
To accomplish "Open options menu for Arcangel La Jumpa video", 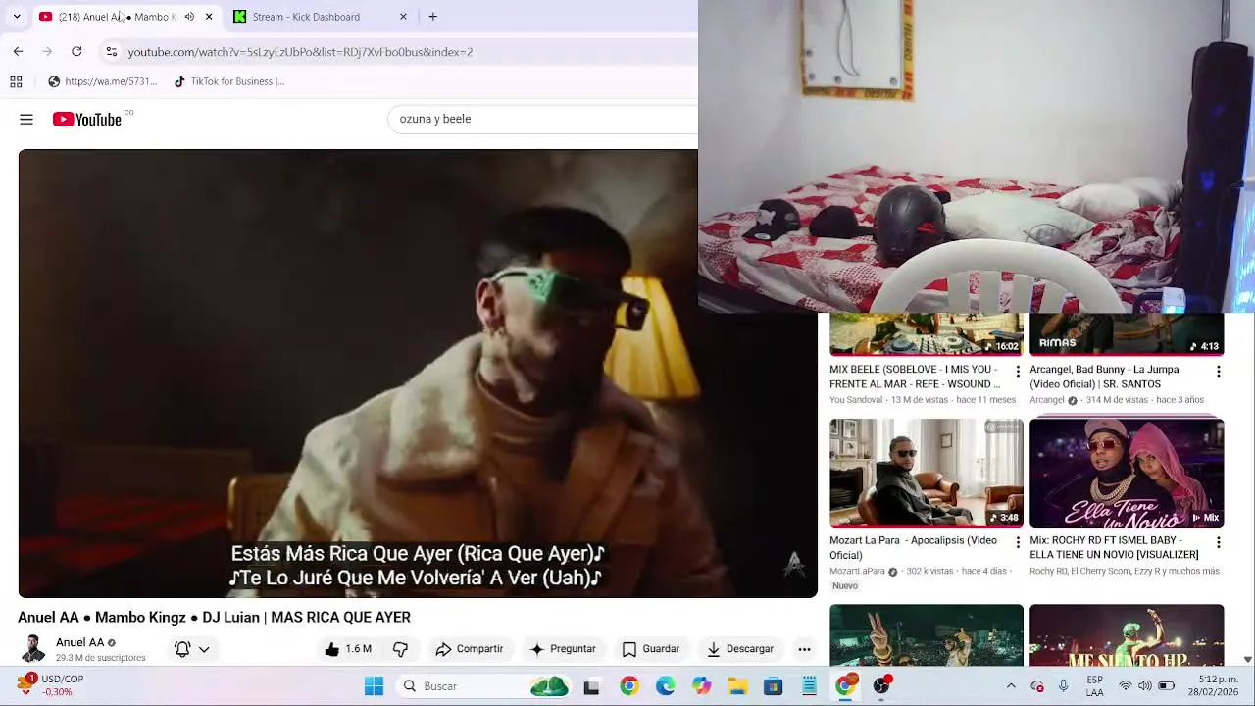I will tap(1218, 372).
